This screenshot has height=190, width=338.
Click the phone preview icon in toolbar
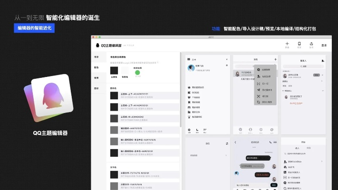(299, 45)
